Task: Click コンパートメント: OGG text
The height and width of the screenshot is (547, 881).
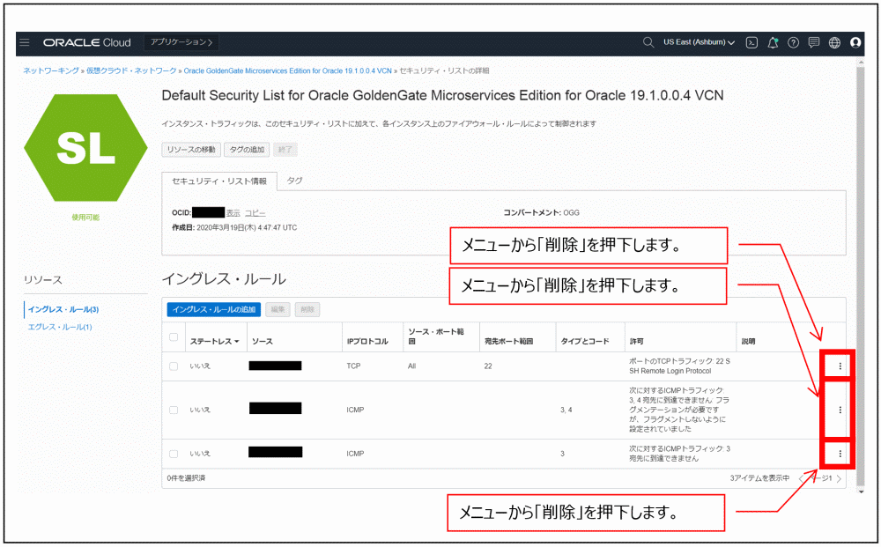Action: click(x=541, y=213)
